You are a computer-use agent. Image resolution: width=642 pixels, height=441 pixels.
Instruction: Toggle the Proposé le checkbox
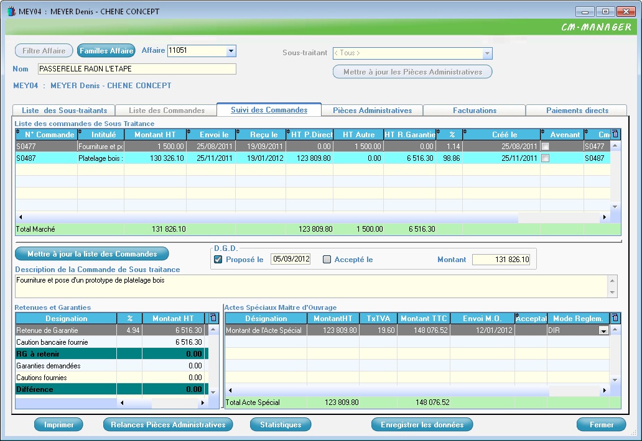click(x=218, y=260)
